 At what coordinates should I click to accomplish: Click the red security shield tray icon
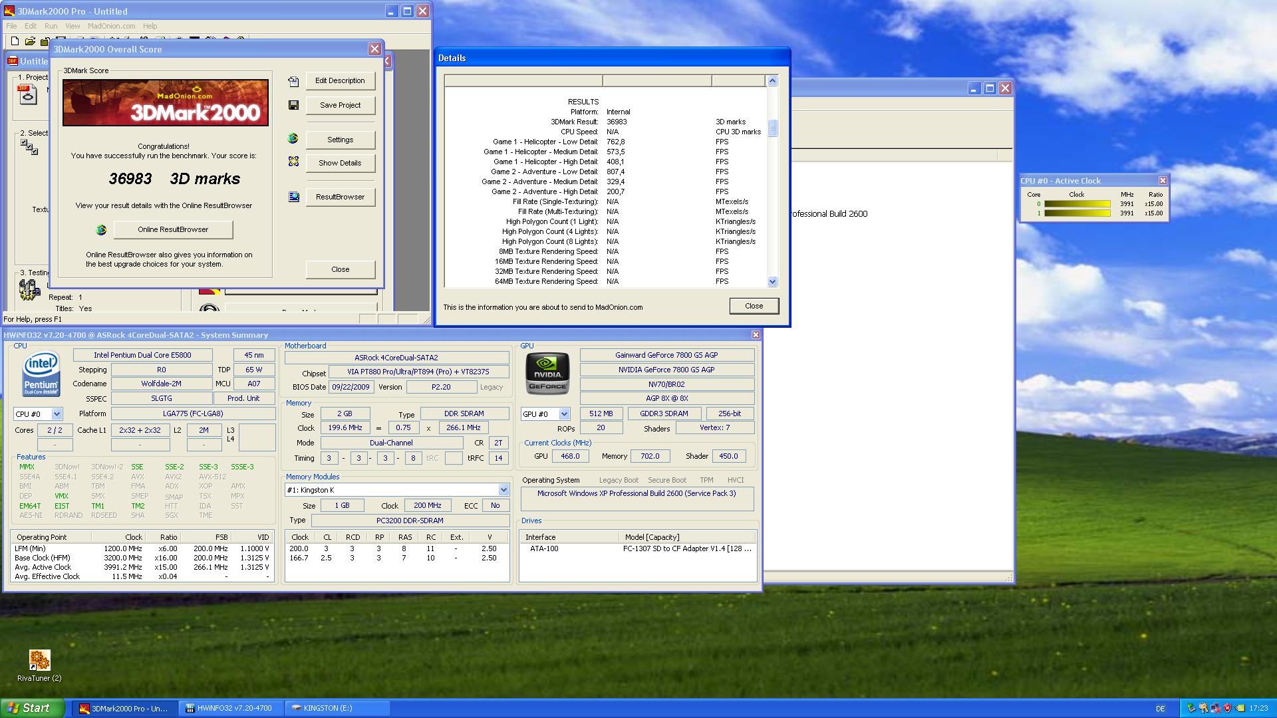pyautogui.click(x=1227, y=708)
